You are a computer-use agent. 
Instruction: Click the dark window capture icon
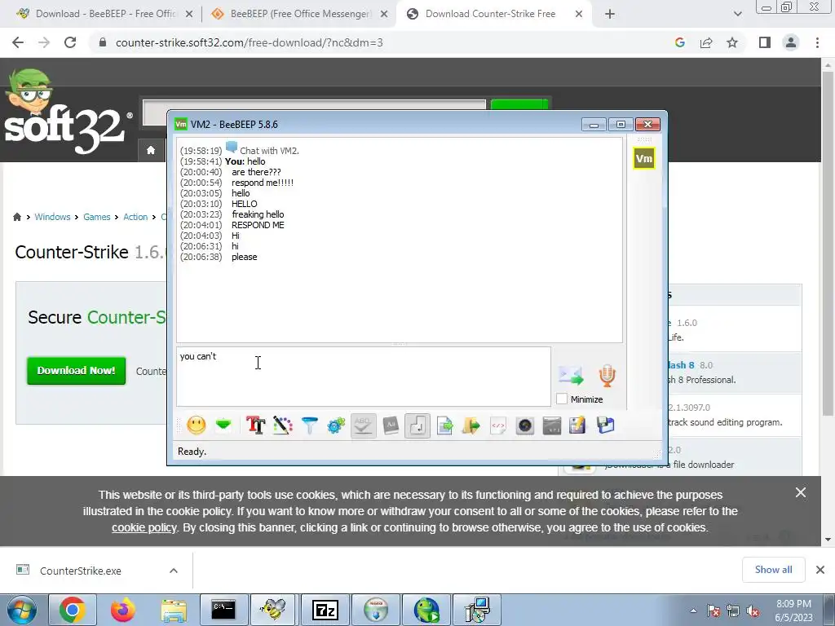click(x=552, y=425)
